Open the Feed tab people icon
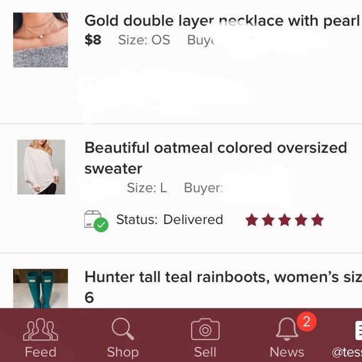Viewport: 362px width, 362px height. 41,330
